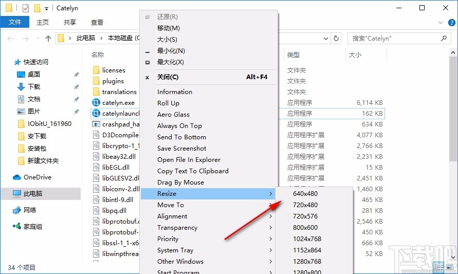
Task: Click the D3Dcompiler dll file icon
Action: pos(96,135)
